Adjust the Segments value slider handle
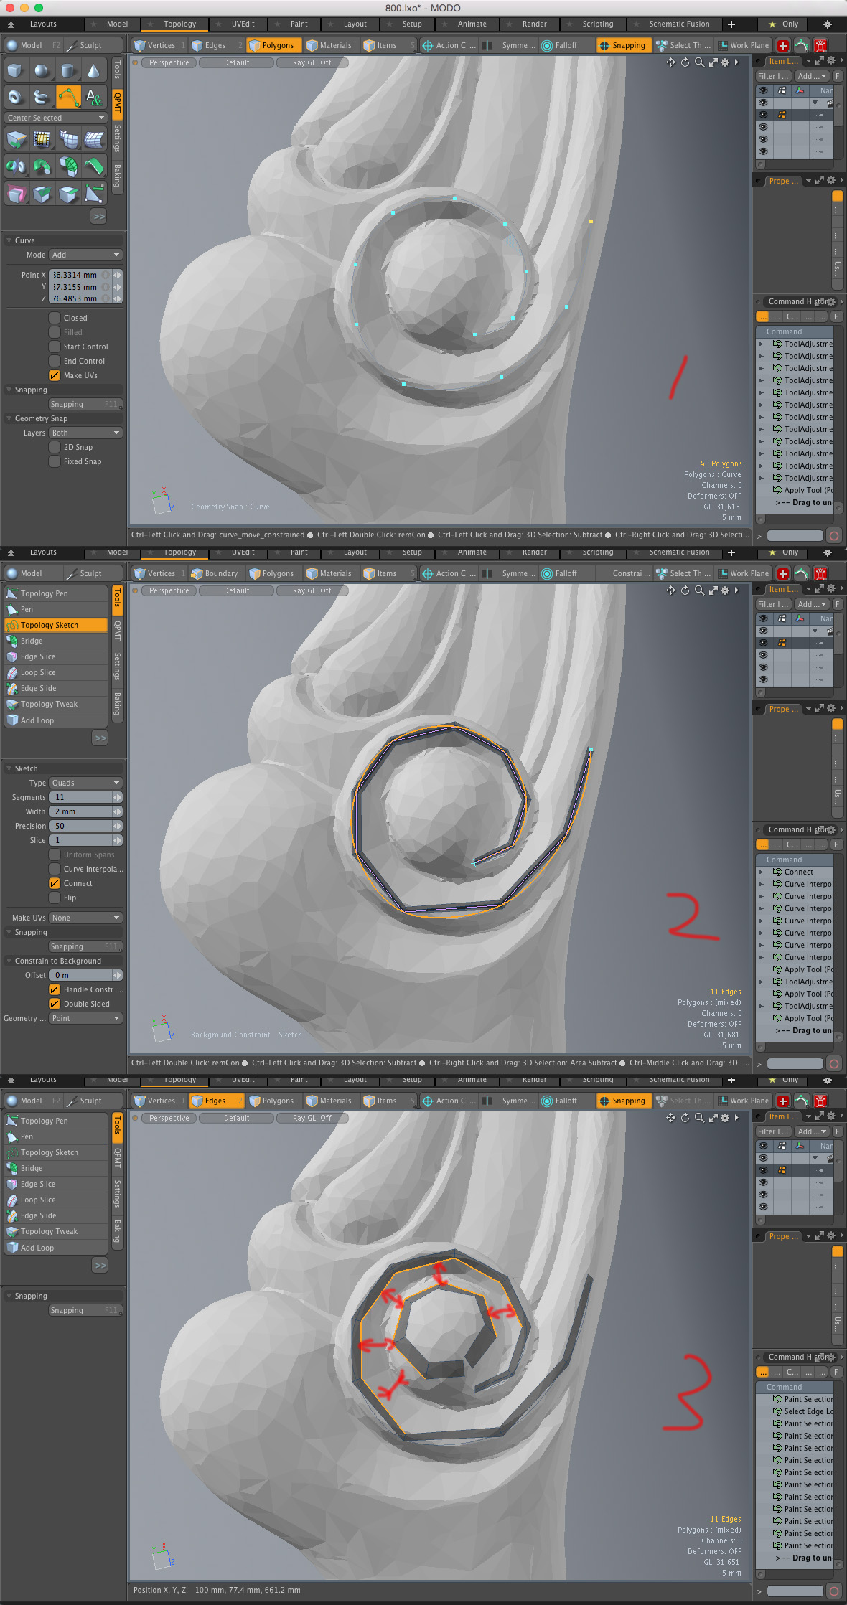The image size is (847, 1605). [x=117, y=797]
